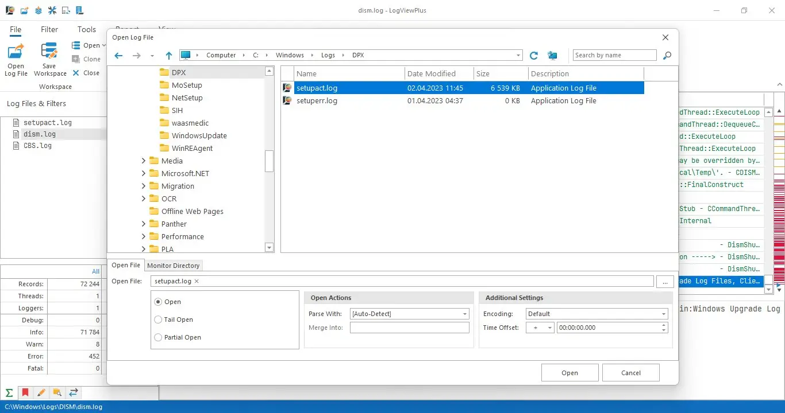This screenshot has width=785, height=413.
Task: Click the blue list-document icon in the quick access bar
Action: [x=79, y=10]
